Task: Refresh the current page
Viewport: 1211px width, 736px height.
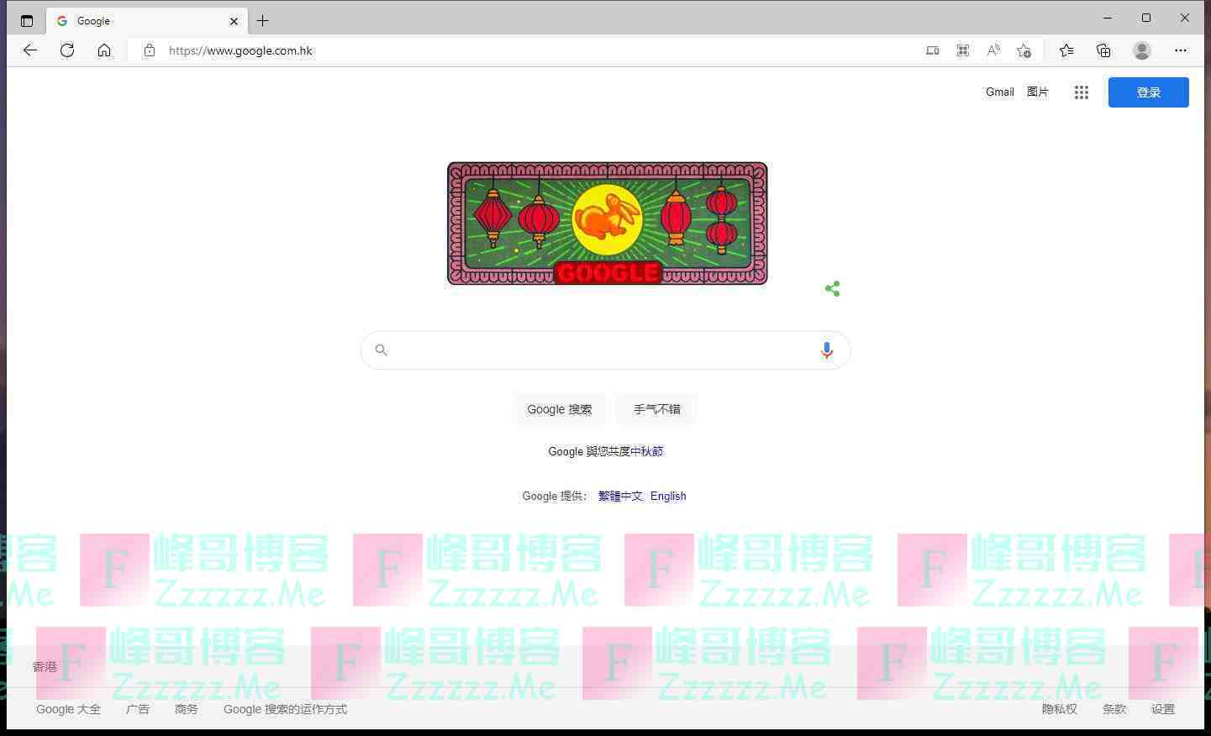Action: (67, 50)
